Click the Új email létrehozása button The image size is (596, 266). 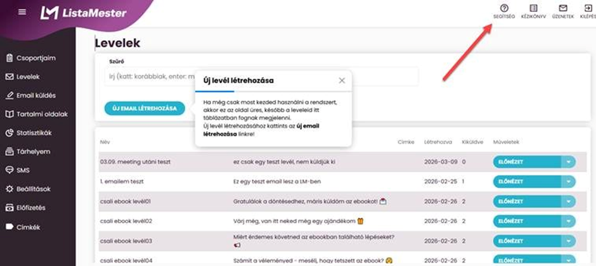pos(145,108)
